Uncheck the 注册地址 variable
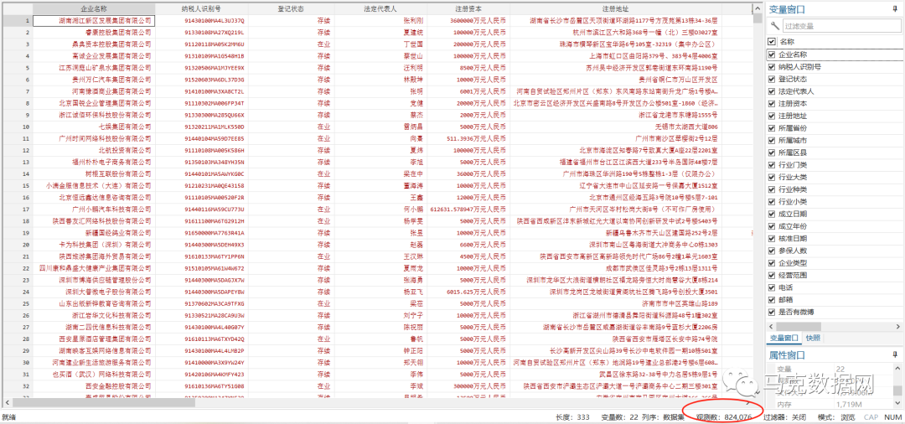 coord(772,116)
